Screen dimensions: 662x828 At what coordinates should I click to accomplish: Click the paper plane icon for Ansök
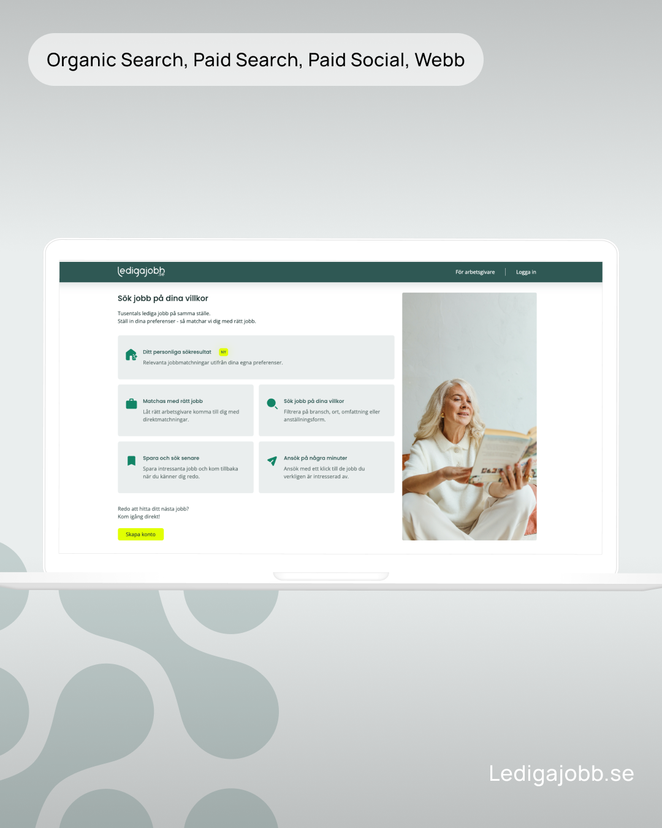[272, 461]
